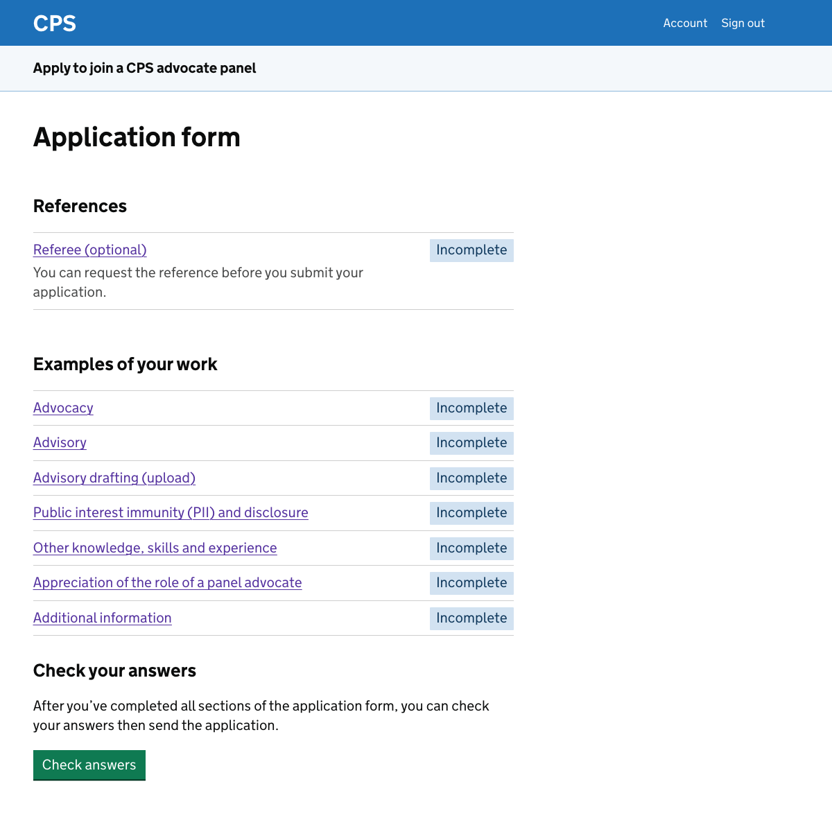Open the Account page
The height and width of the screenshot is (834, 832).
pos(685,23)
